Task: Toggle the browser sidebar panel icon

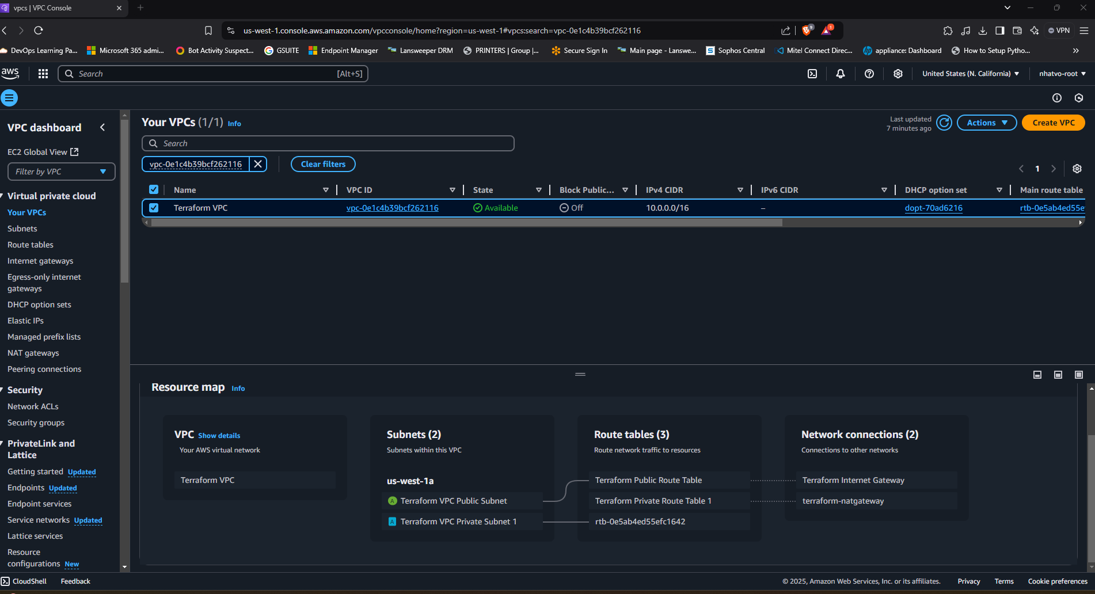Action: tap(1000, 31)
